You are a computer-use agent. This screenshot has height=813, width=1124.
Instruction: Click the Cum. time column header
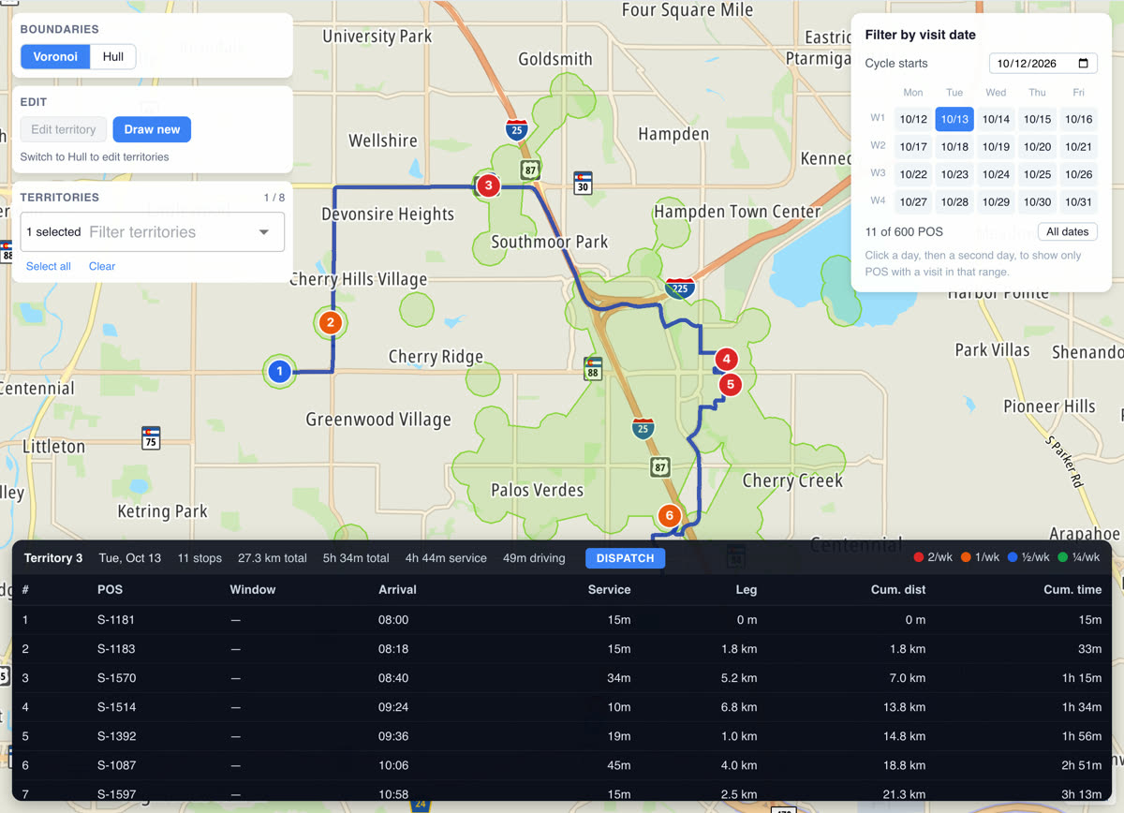click(1072, 589)
